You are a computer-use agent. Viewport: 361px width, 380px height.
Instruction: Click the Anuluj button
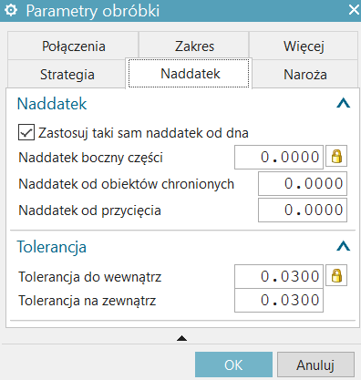315,365
